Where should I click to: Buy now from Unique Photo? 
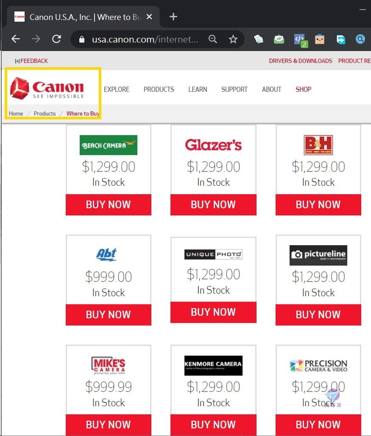point(213,312)
